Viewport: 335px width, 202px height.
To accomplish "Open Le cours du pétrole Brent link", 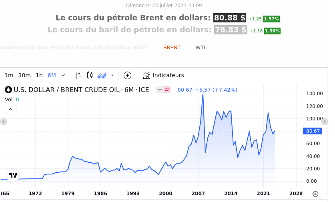I will (x=132, y=18).
